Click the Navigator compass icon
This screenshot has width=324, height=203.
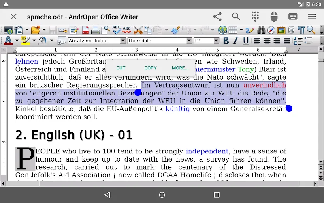[x=271, y=30]
